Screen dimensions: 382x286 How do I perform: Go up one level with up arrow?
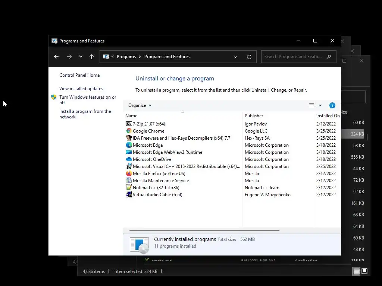pos(92,57)
